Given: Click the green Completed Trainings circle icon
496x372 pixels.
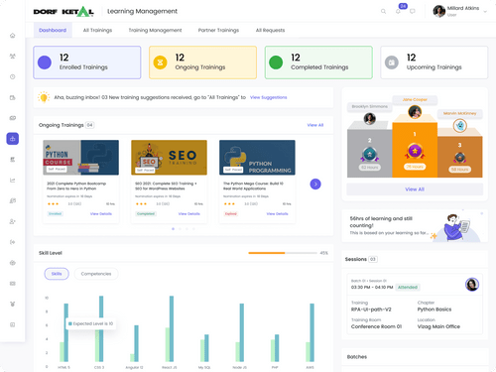Looking at the screenshot, I should 276,62.
